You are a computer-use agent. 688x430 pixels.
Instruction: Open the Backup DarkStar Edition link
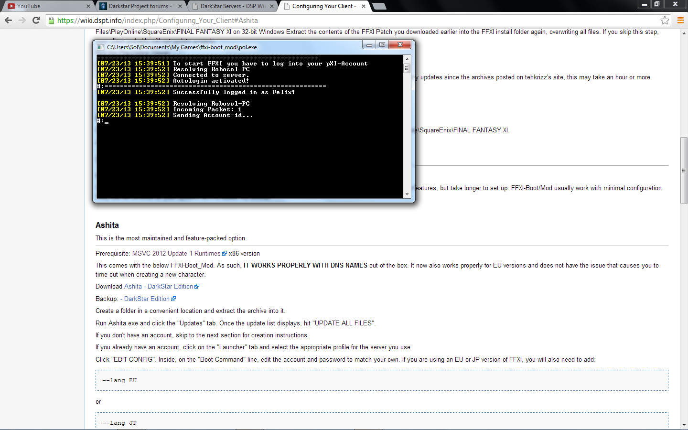click(147, 299)
